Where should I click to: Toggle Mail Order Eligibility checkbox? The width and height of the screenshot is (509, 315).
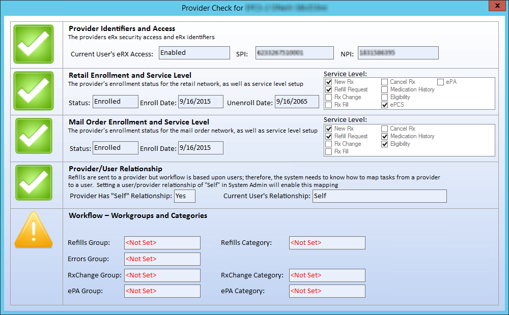[385, 144]
